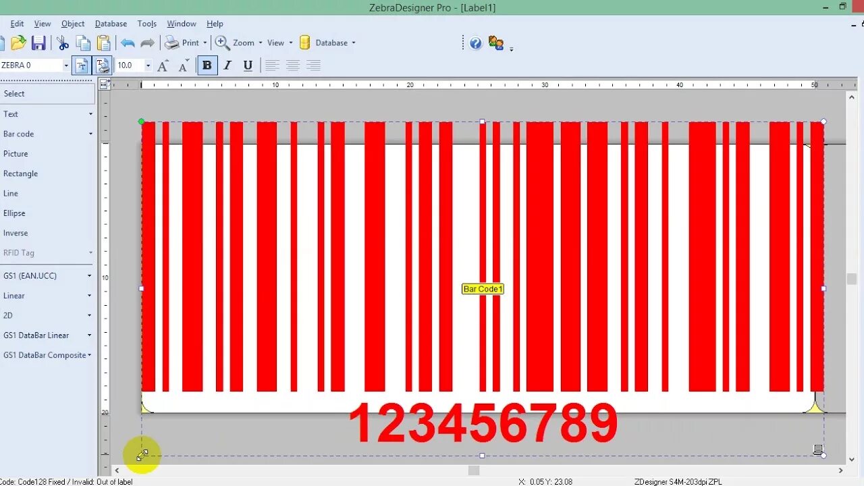Expand the Text tool arrow
This screenshot has width=864, height=486.
(x=90, y=114)
